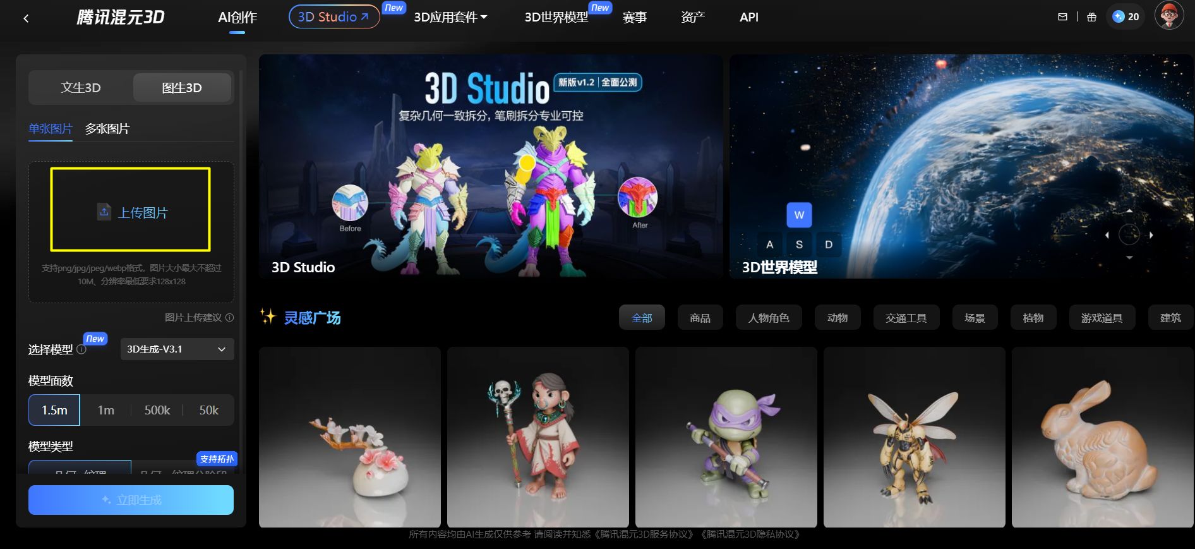Open the AI创作 tab
1195x549 pixels.
[237, 17]
